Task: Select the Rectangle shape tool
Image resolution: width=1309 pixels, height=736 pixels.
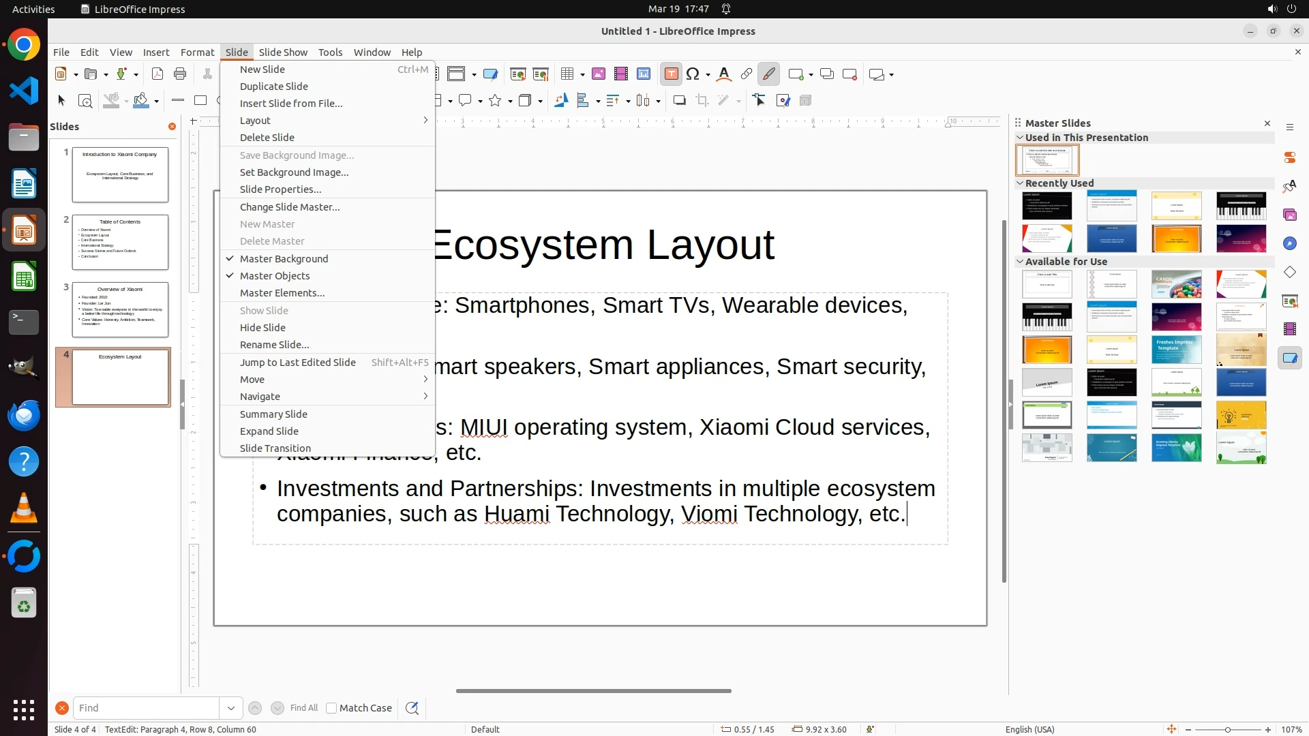Action: click(x=200, y=101)
